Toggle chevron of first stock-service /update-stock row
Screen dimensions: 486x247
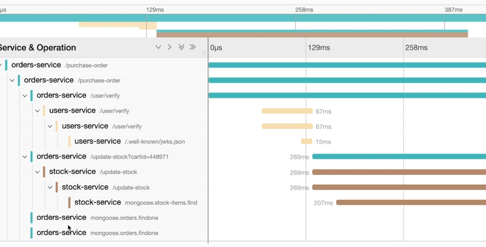click(37, 172)
